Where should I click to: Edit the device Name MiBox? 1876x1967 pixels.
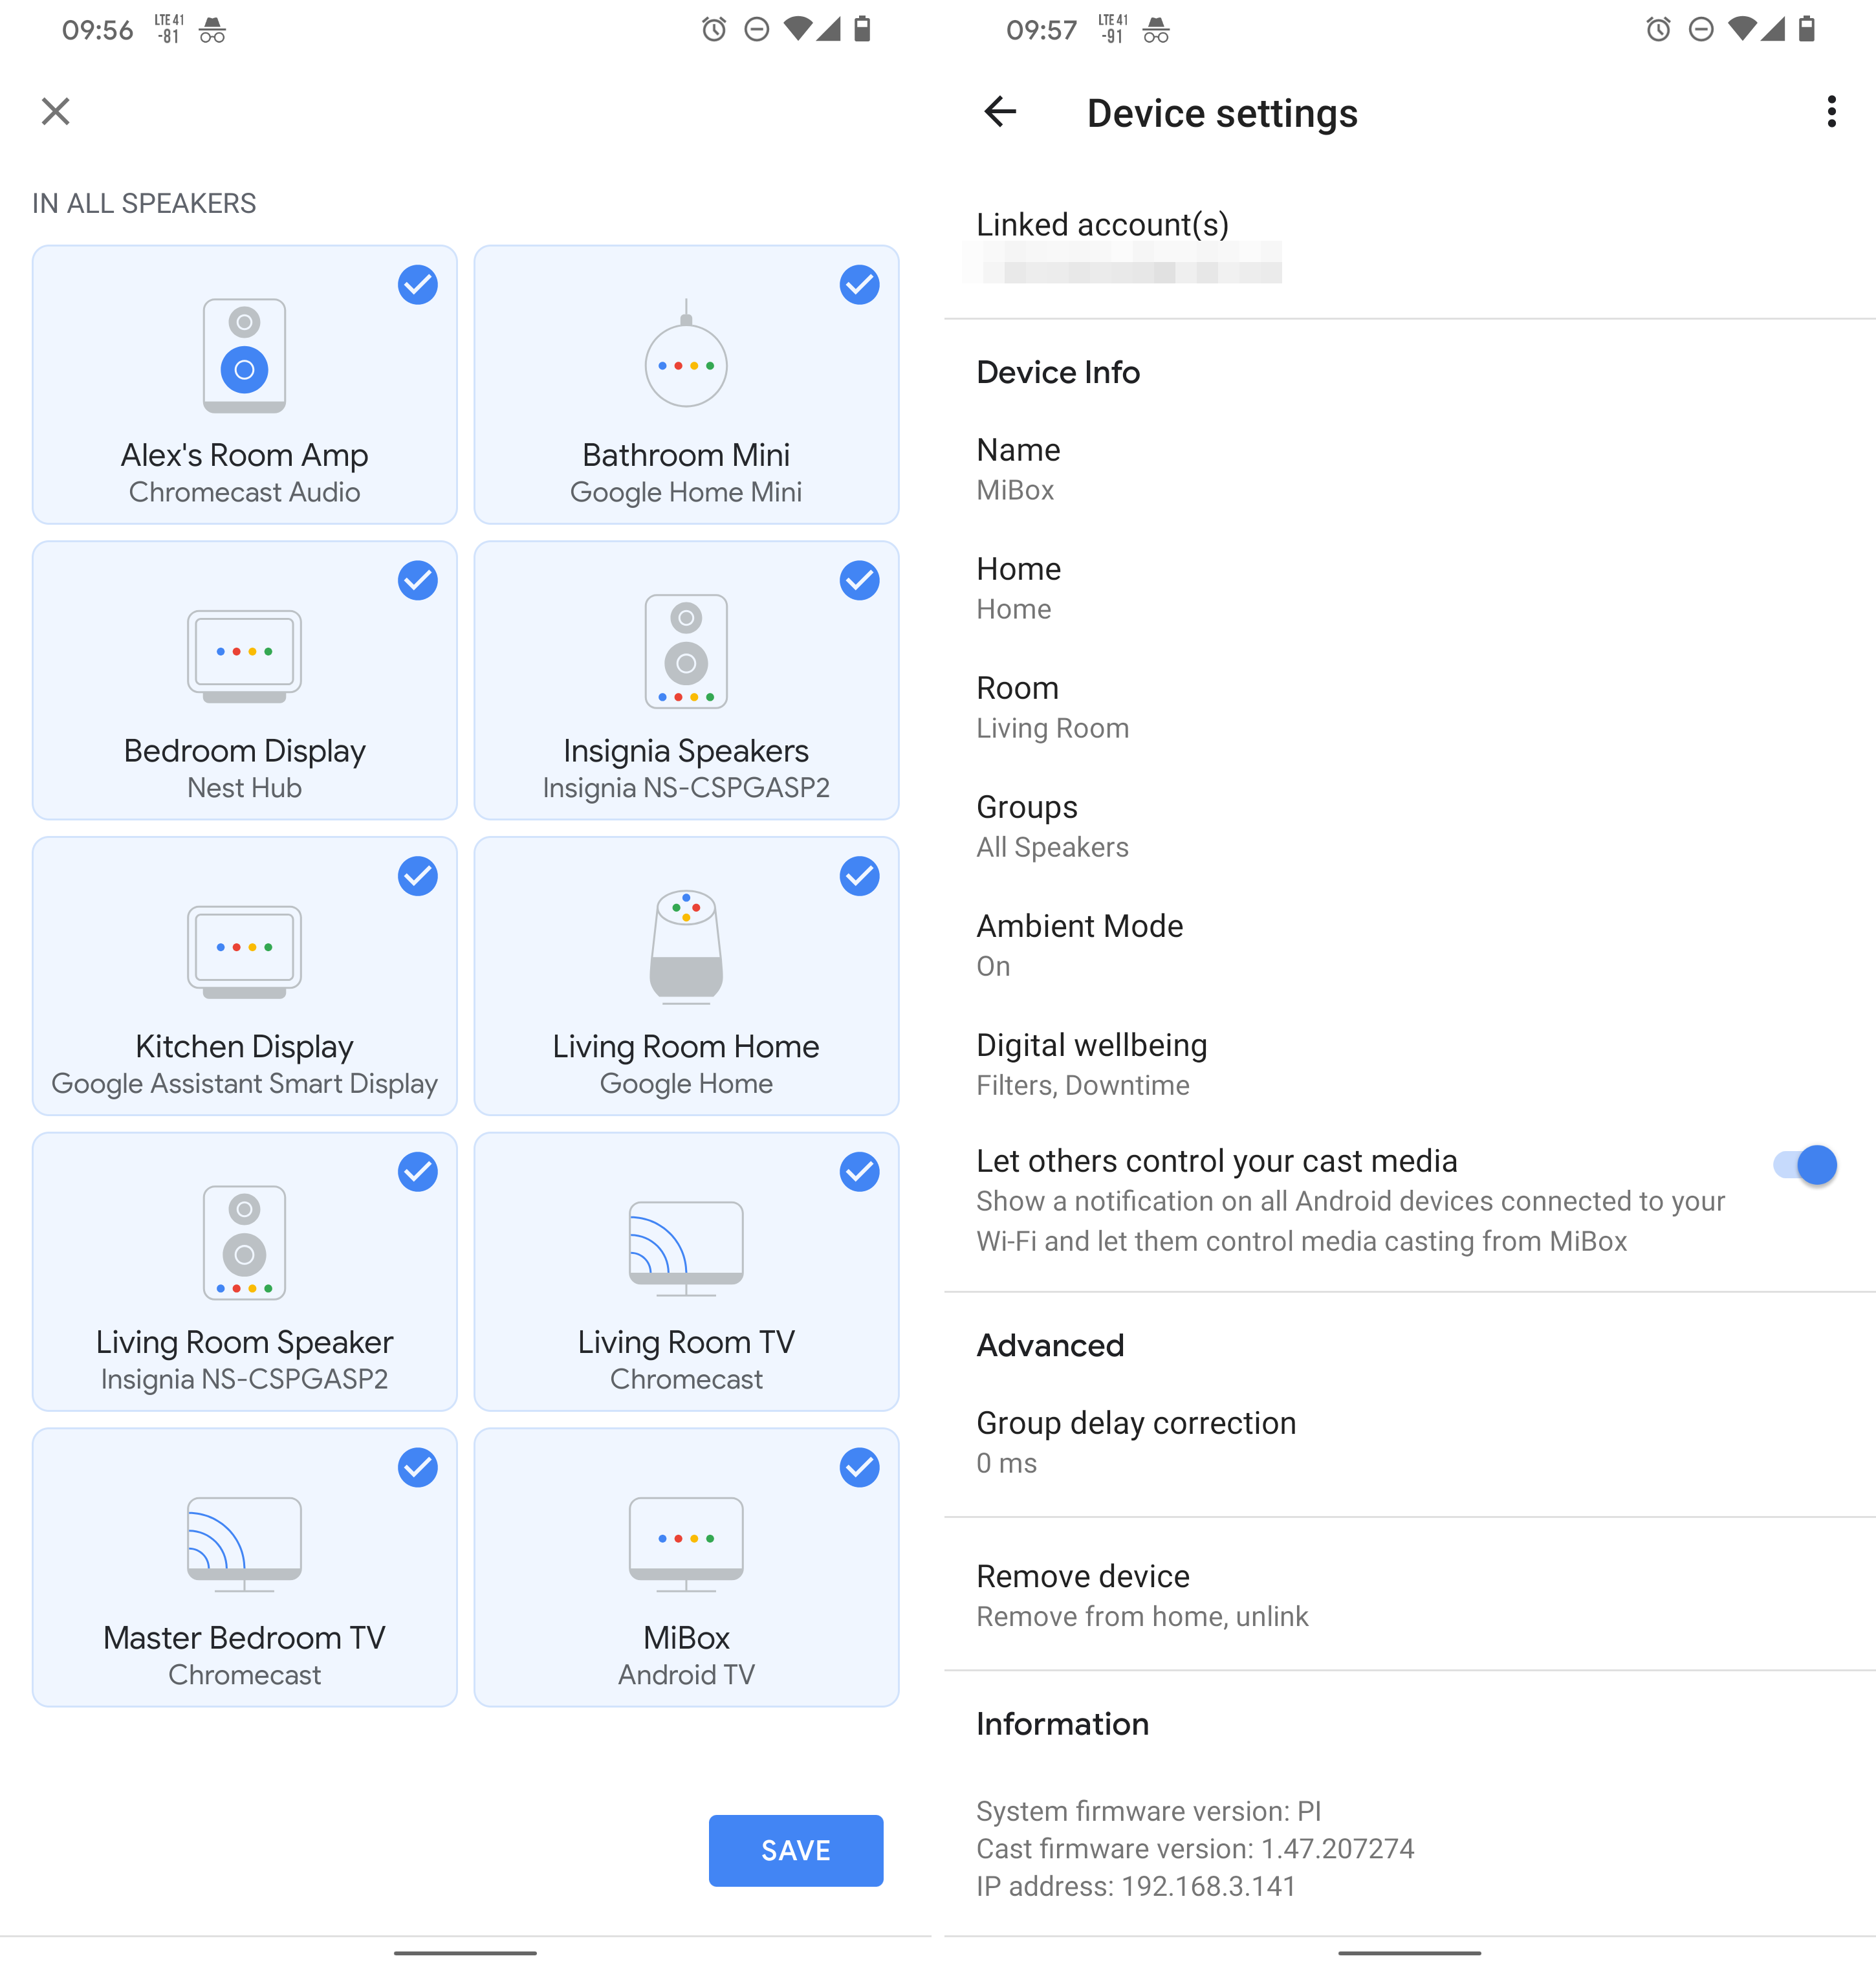click(1410, 470)
